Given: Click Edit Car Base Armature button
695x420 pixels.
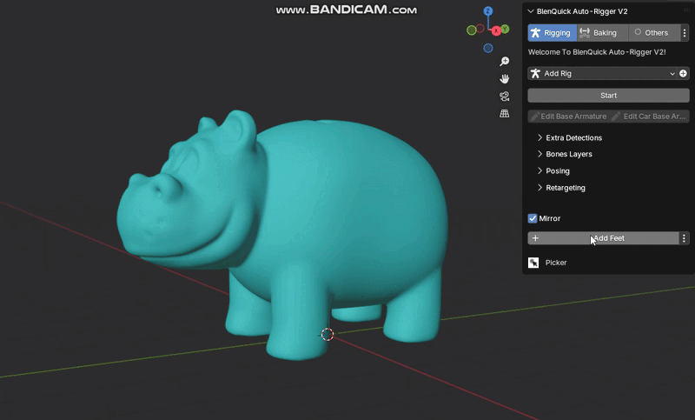Looking at the screenshot, I should point(649,117).
